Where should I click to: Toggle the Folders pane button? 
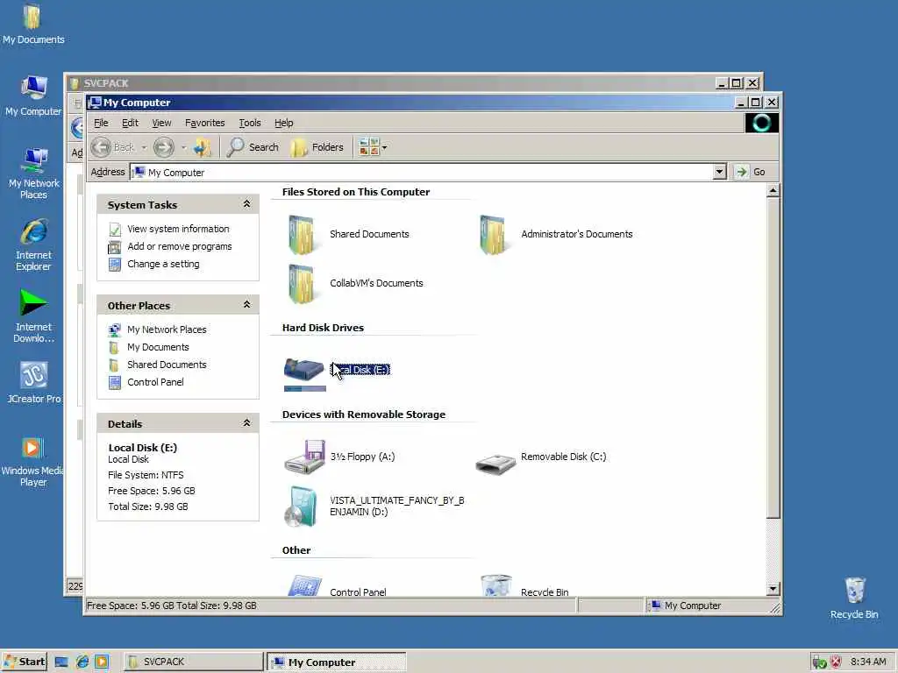(x=317, y=147)
